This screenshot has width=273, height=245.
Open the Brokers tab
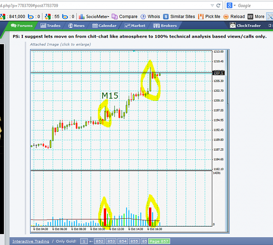coord(165,26)
